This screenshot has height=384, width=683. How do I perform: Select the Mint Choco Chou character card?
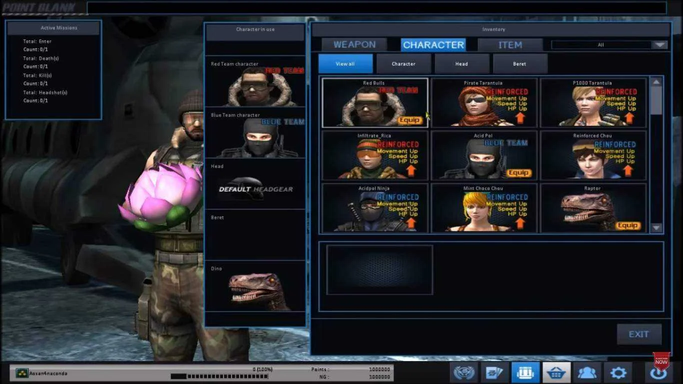[x=484, y=208]
